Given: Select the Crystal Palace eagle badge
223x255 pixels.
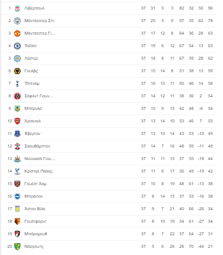Looking at the screenshot, I should click(x=17, y=171).
